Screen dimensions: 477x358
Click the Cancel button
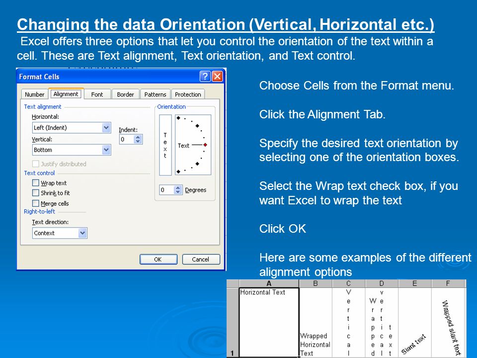tap(201, 260)
